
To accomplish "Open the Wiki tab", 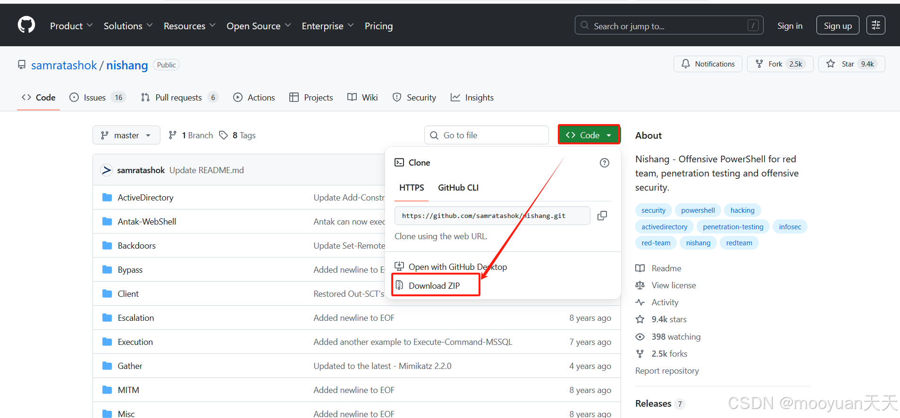I will 362,98.
